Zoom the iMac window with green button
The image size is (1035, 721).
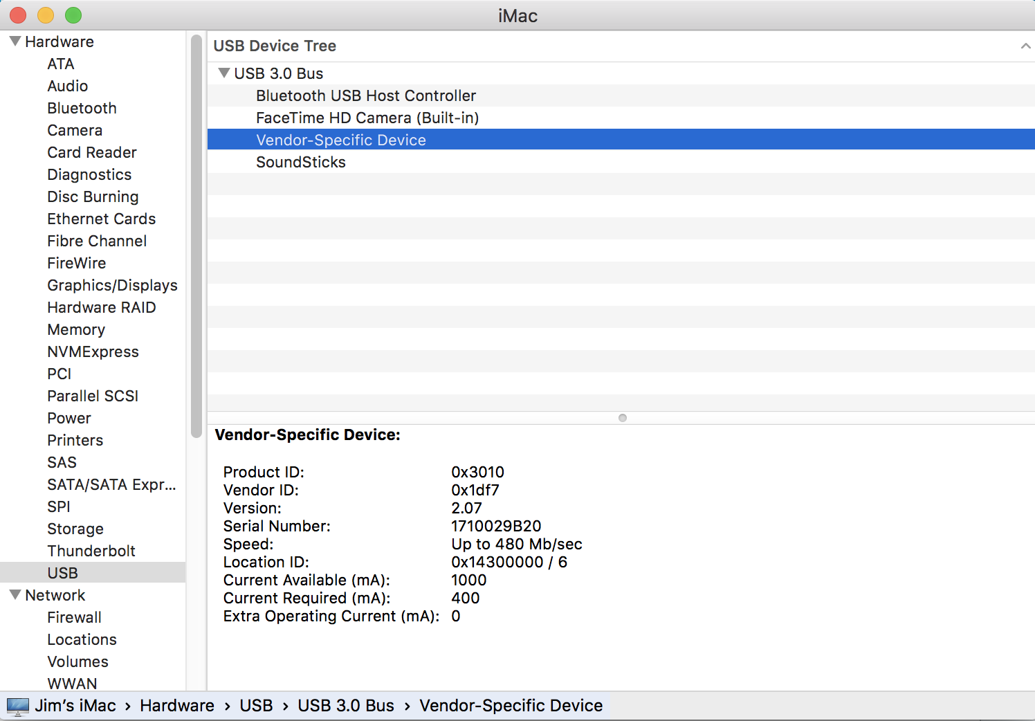tap(73, 15)
